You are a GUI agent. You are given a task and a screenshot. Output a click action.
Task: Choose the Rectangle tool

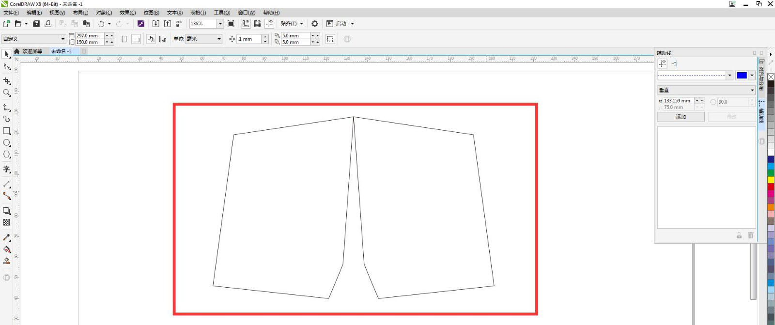[x=7, y=131]
